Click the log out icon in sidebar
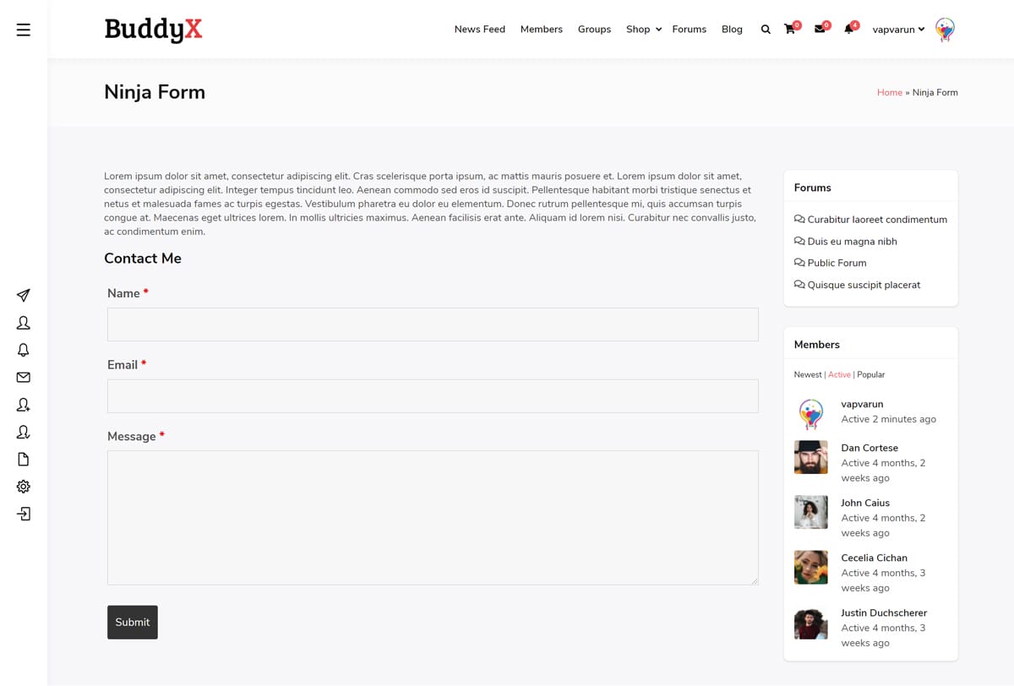The height and width of the screenshot is (686, 1014). (x=24, y=514)
